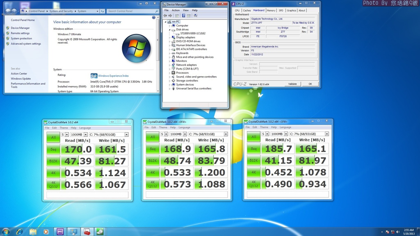Open Windows Explorer folder icon on taskbar
420x236 pixels.
coord(33,232)
